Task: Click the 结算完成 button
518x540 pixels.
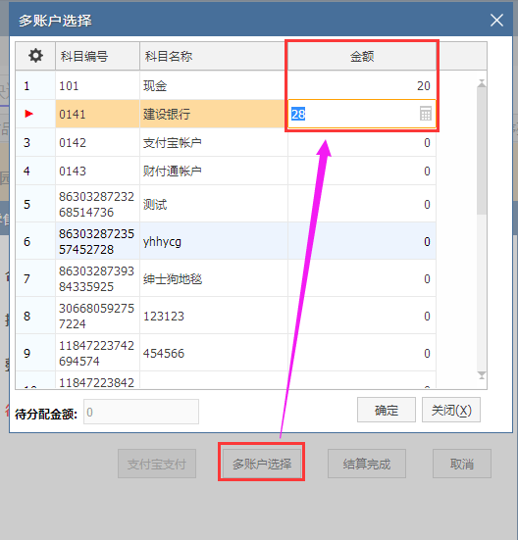Action: (x=367, y=464)
